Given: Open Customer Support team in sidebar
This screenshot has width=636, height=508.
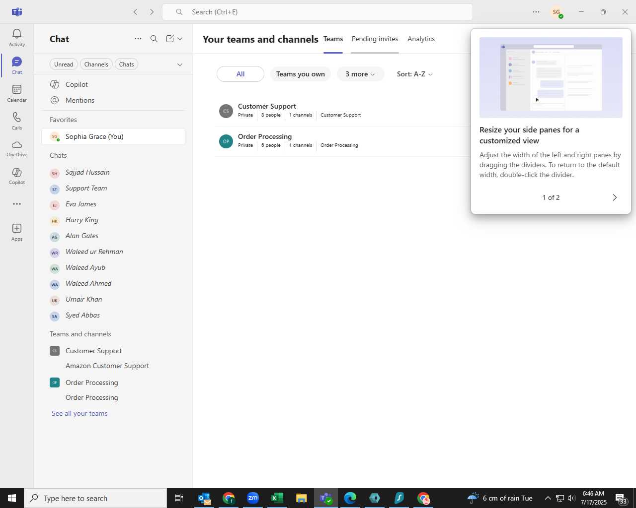Looking at the screenshot, I should point(113,351).
